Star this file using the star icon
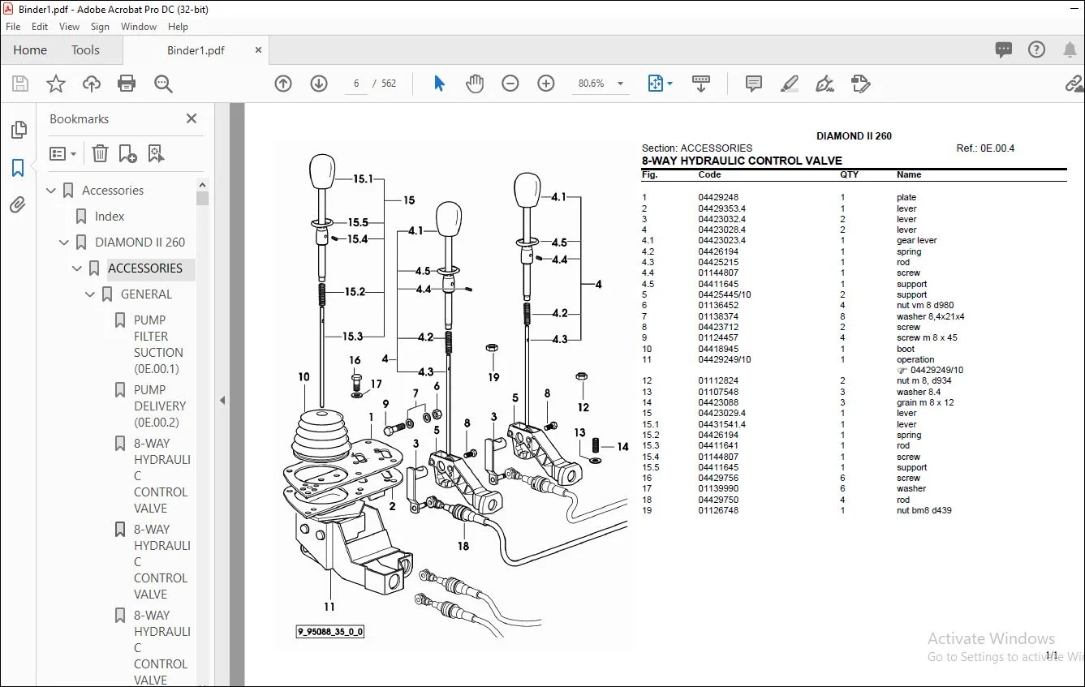1085x687 pixels. (56, 84)
